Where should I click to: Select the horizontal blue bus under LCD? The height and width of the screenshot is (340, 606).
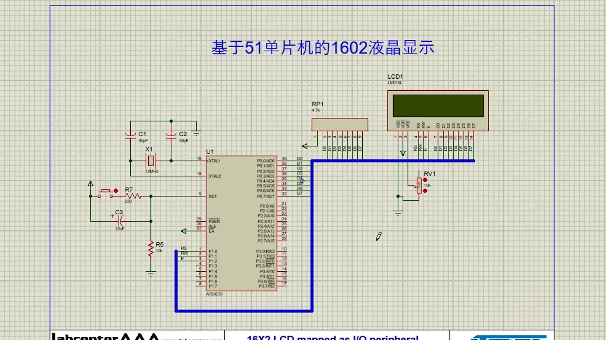click(x=393, y=161)
